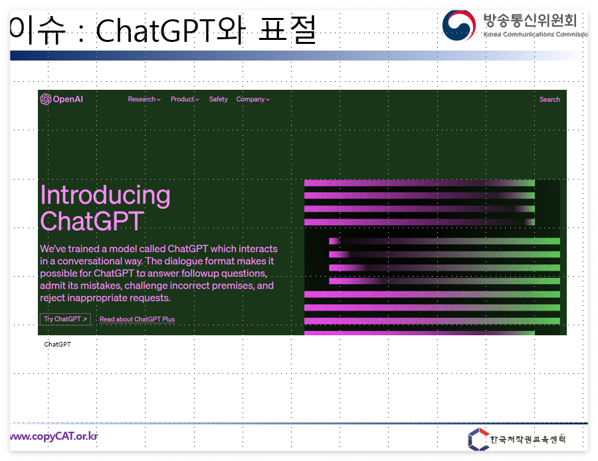Click the OpenAI logo in the screenshot header

point(61,99)
